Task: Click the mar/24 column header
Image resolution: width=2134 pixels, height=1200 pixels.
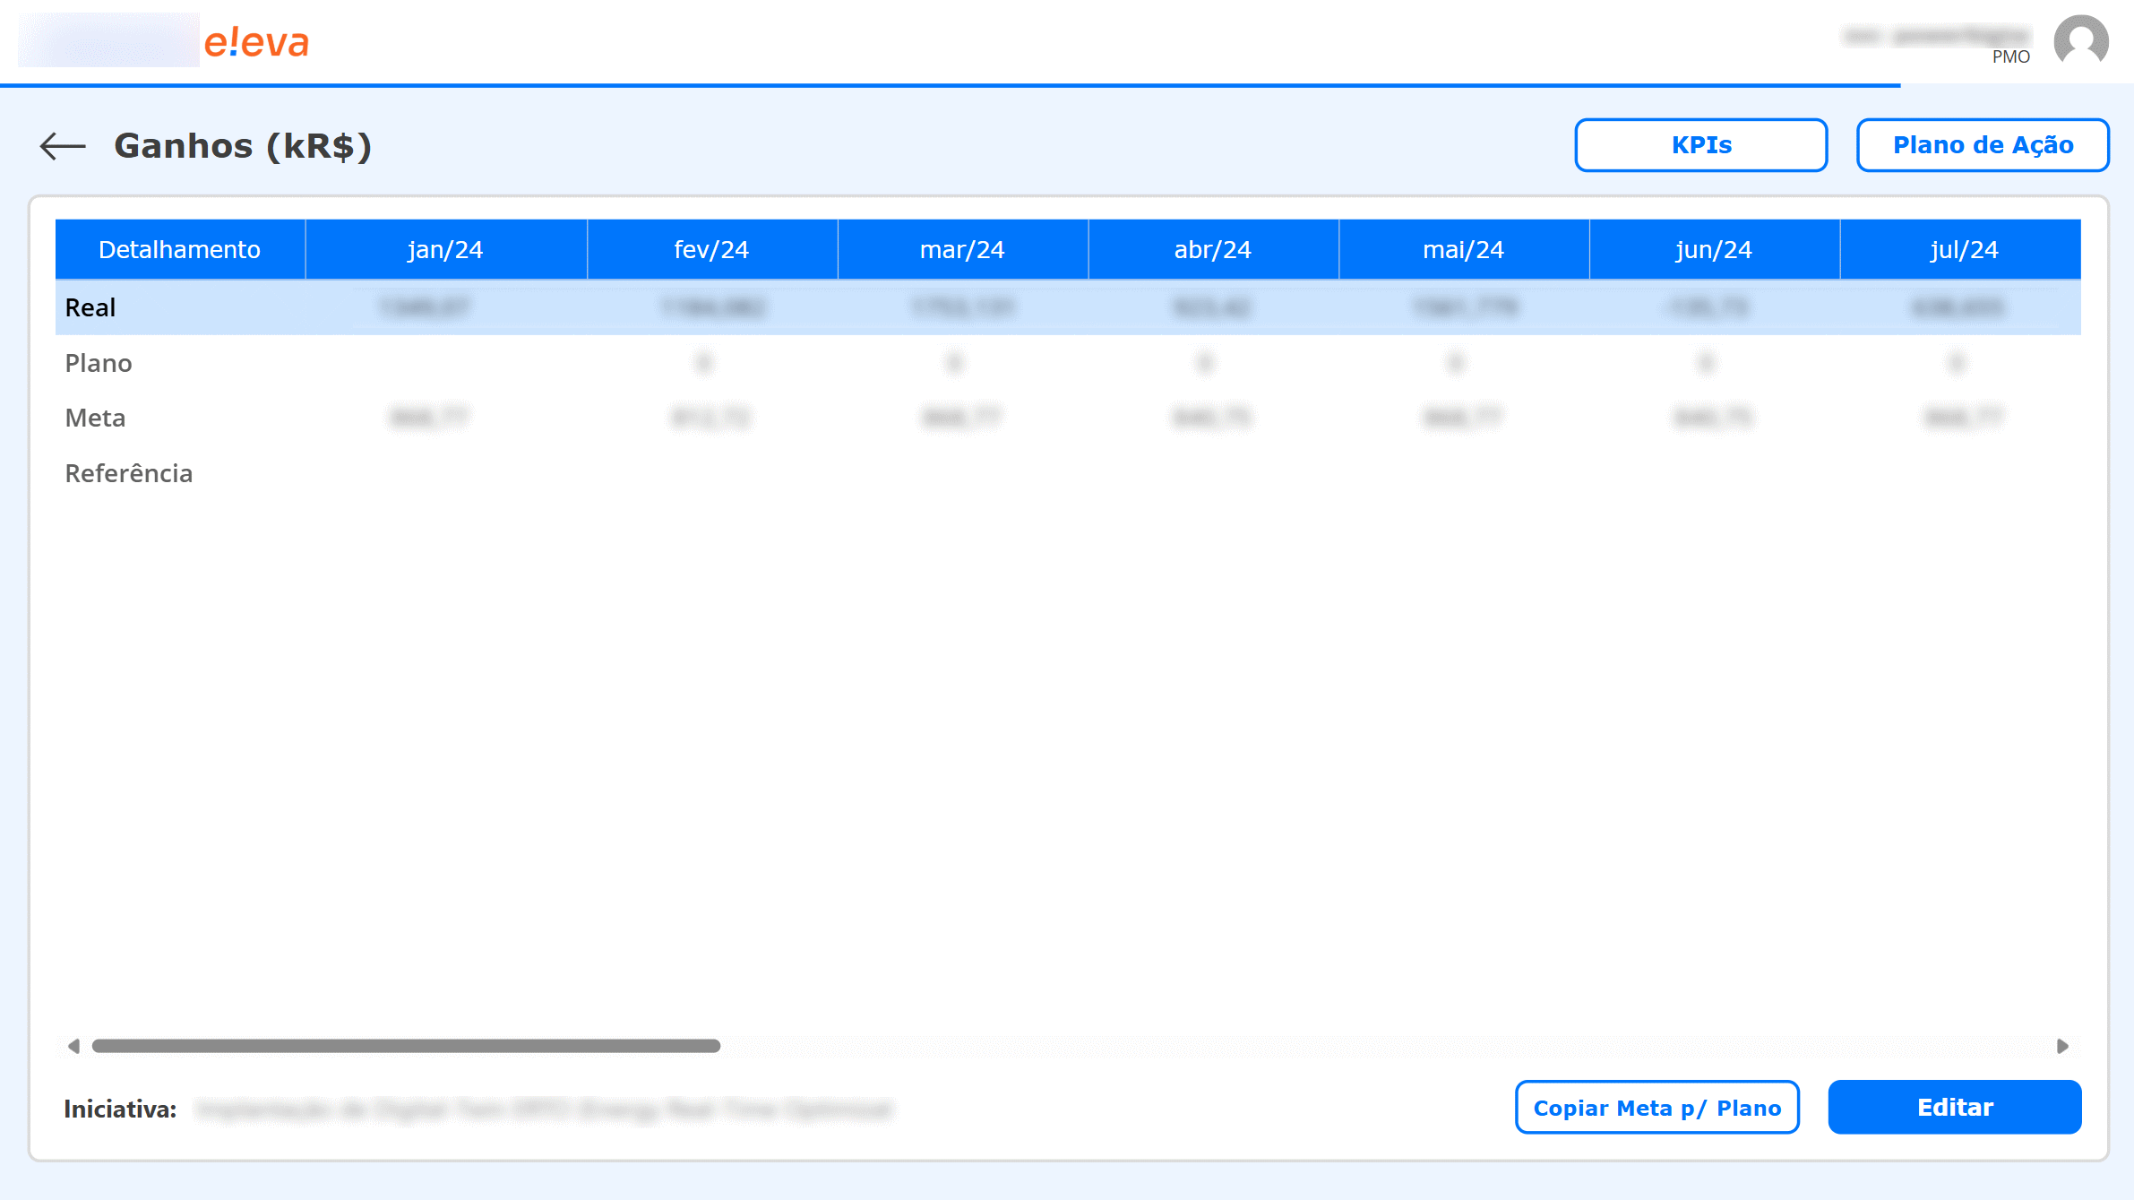Action: (x=962, y=249)
